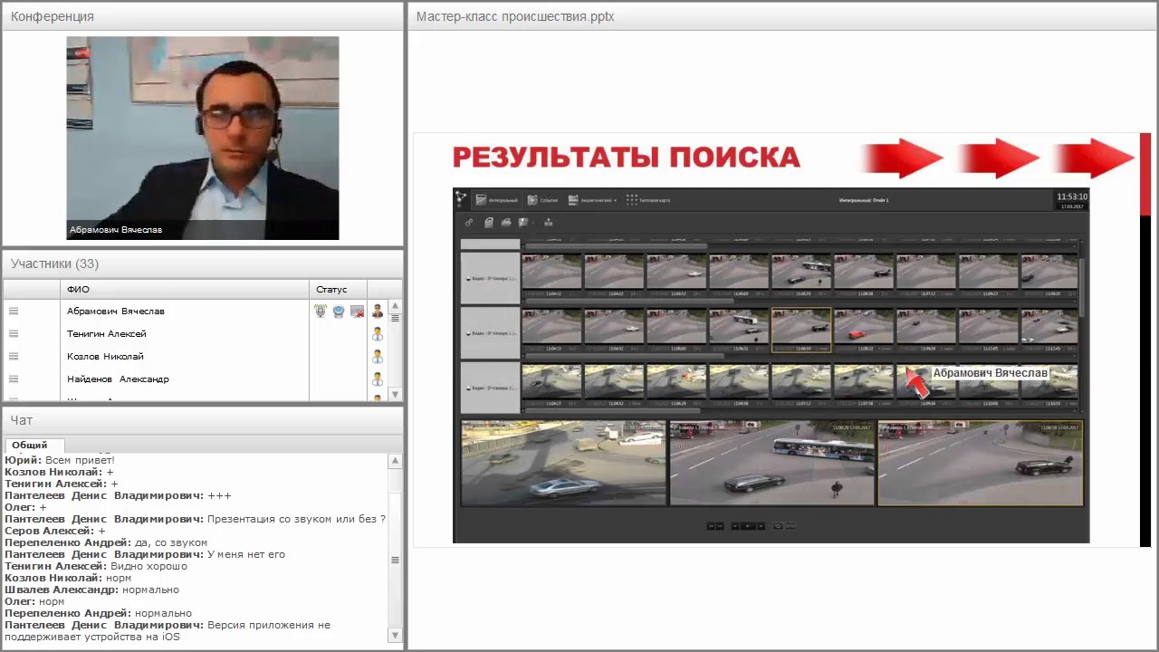Click the crossed-out screen share status icon

(357, 311)
